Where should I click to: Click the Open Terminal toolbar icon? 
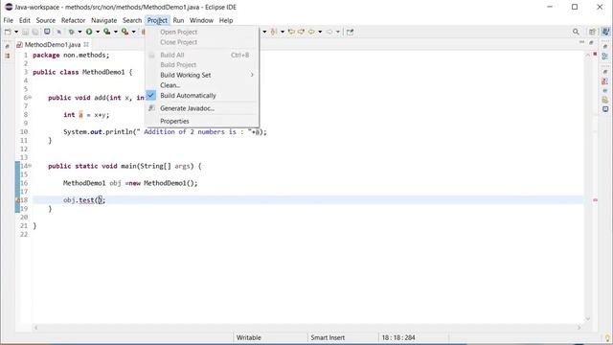tap(47, 32)
